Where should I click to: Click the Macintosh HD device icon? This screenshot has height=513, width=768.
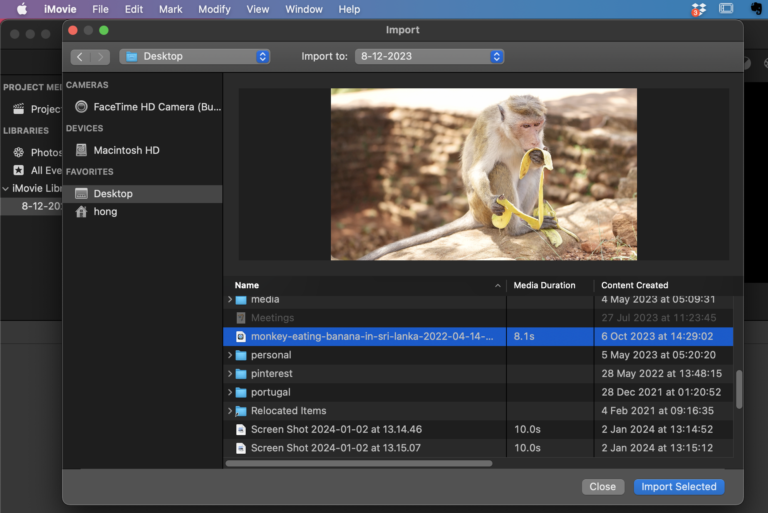tap(80, 150)
